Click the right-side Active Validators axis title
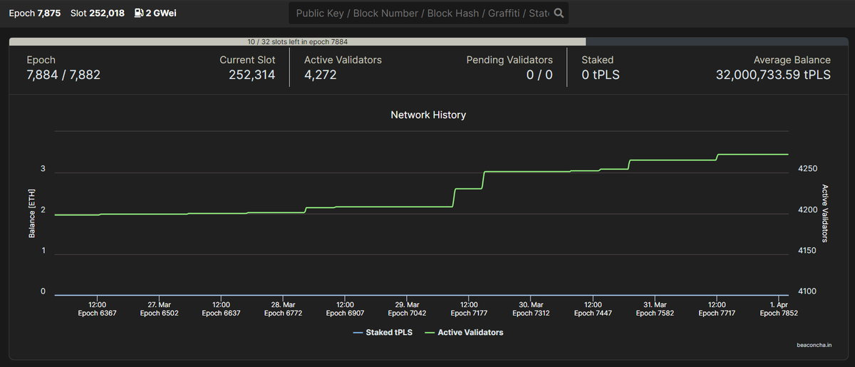Image resolution: width=855 pixels, height=367 pixels. point(825,214)
